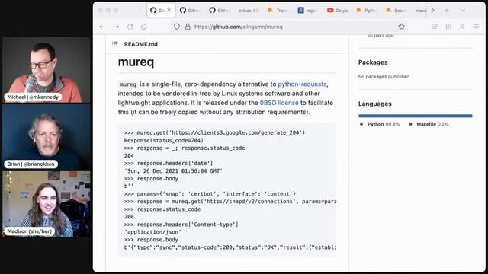This screenshot has height=274, width=488.
Task: Click the Languages blue percentage bar
Action: click(x=415, y=116)
